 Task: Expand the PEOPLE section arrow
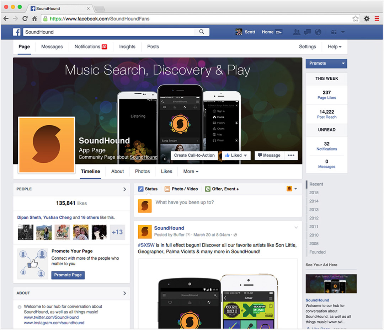click(x=125, y=189)
